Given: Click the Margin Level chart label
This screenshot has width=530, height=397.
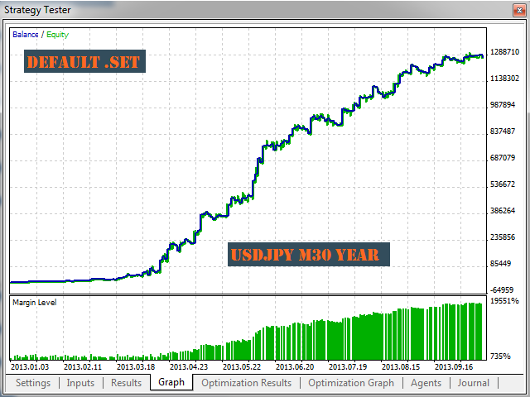Looking at the screenshot, I should [x=34, y=303].
